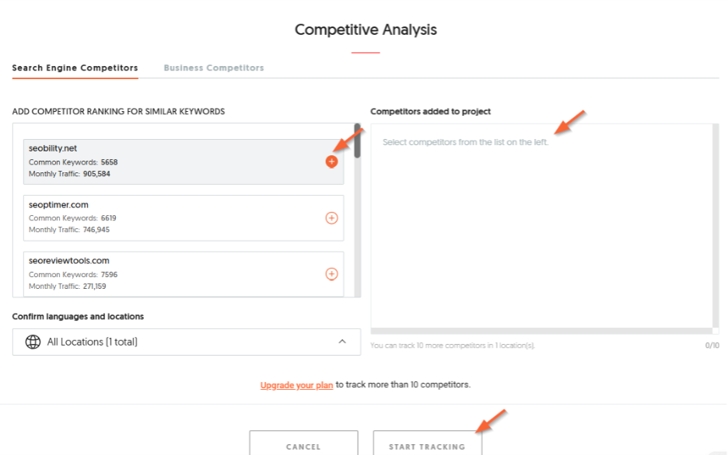The width and height of the screenshot is (728, 455).
Task: Select the seoreviewtools.com competitor card
Action: click(x=184, y=274)
